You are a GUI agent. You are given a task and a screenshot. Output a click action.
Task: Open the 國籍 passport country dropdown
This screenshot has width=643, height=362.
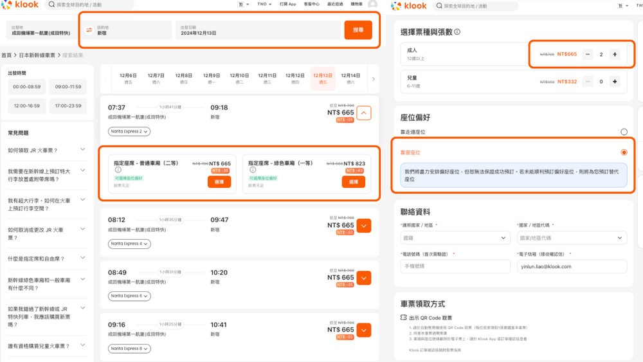pyautogui.click(x=455, y=238)
